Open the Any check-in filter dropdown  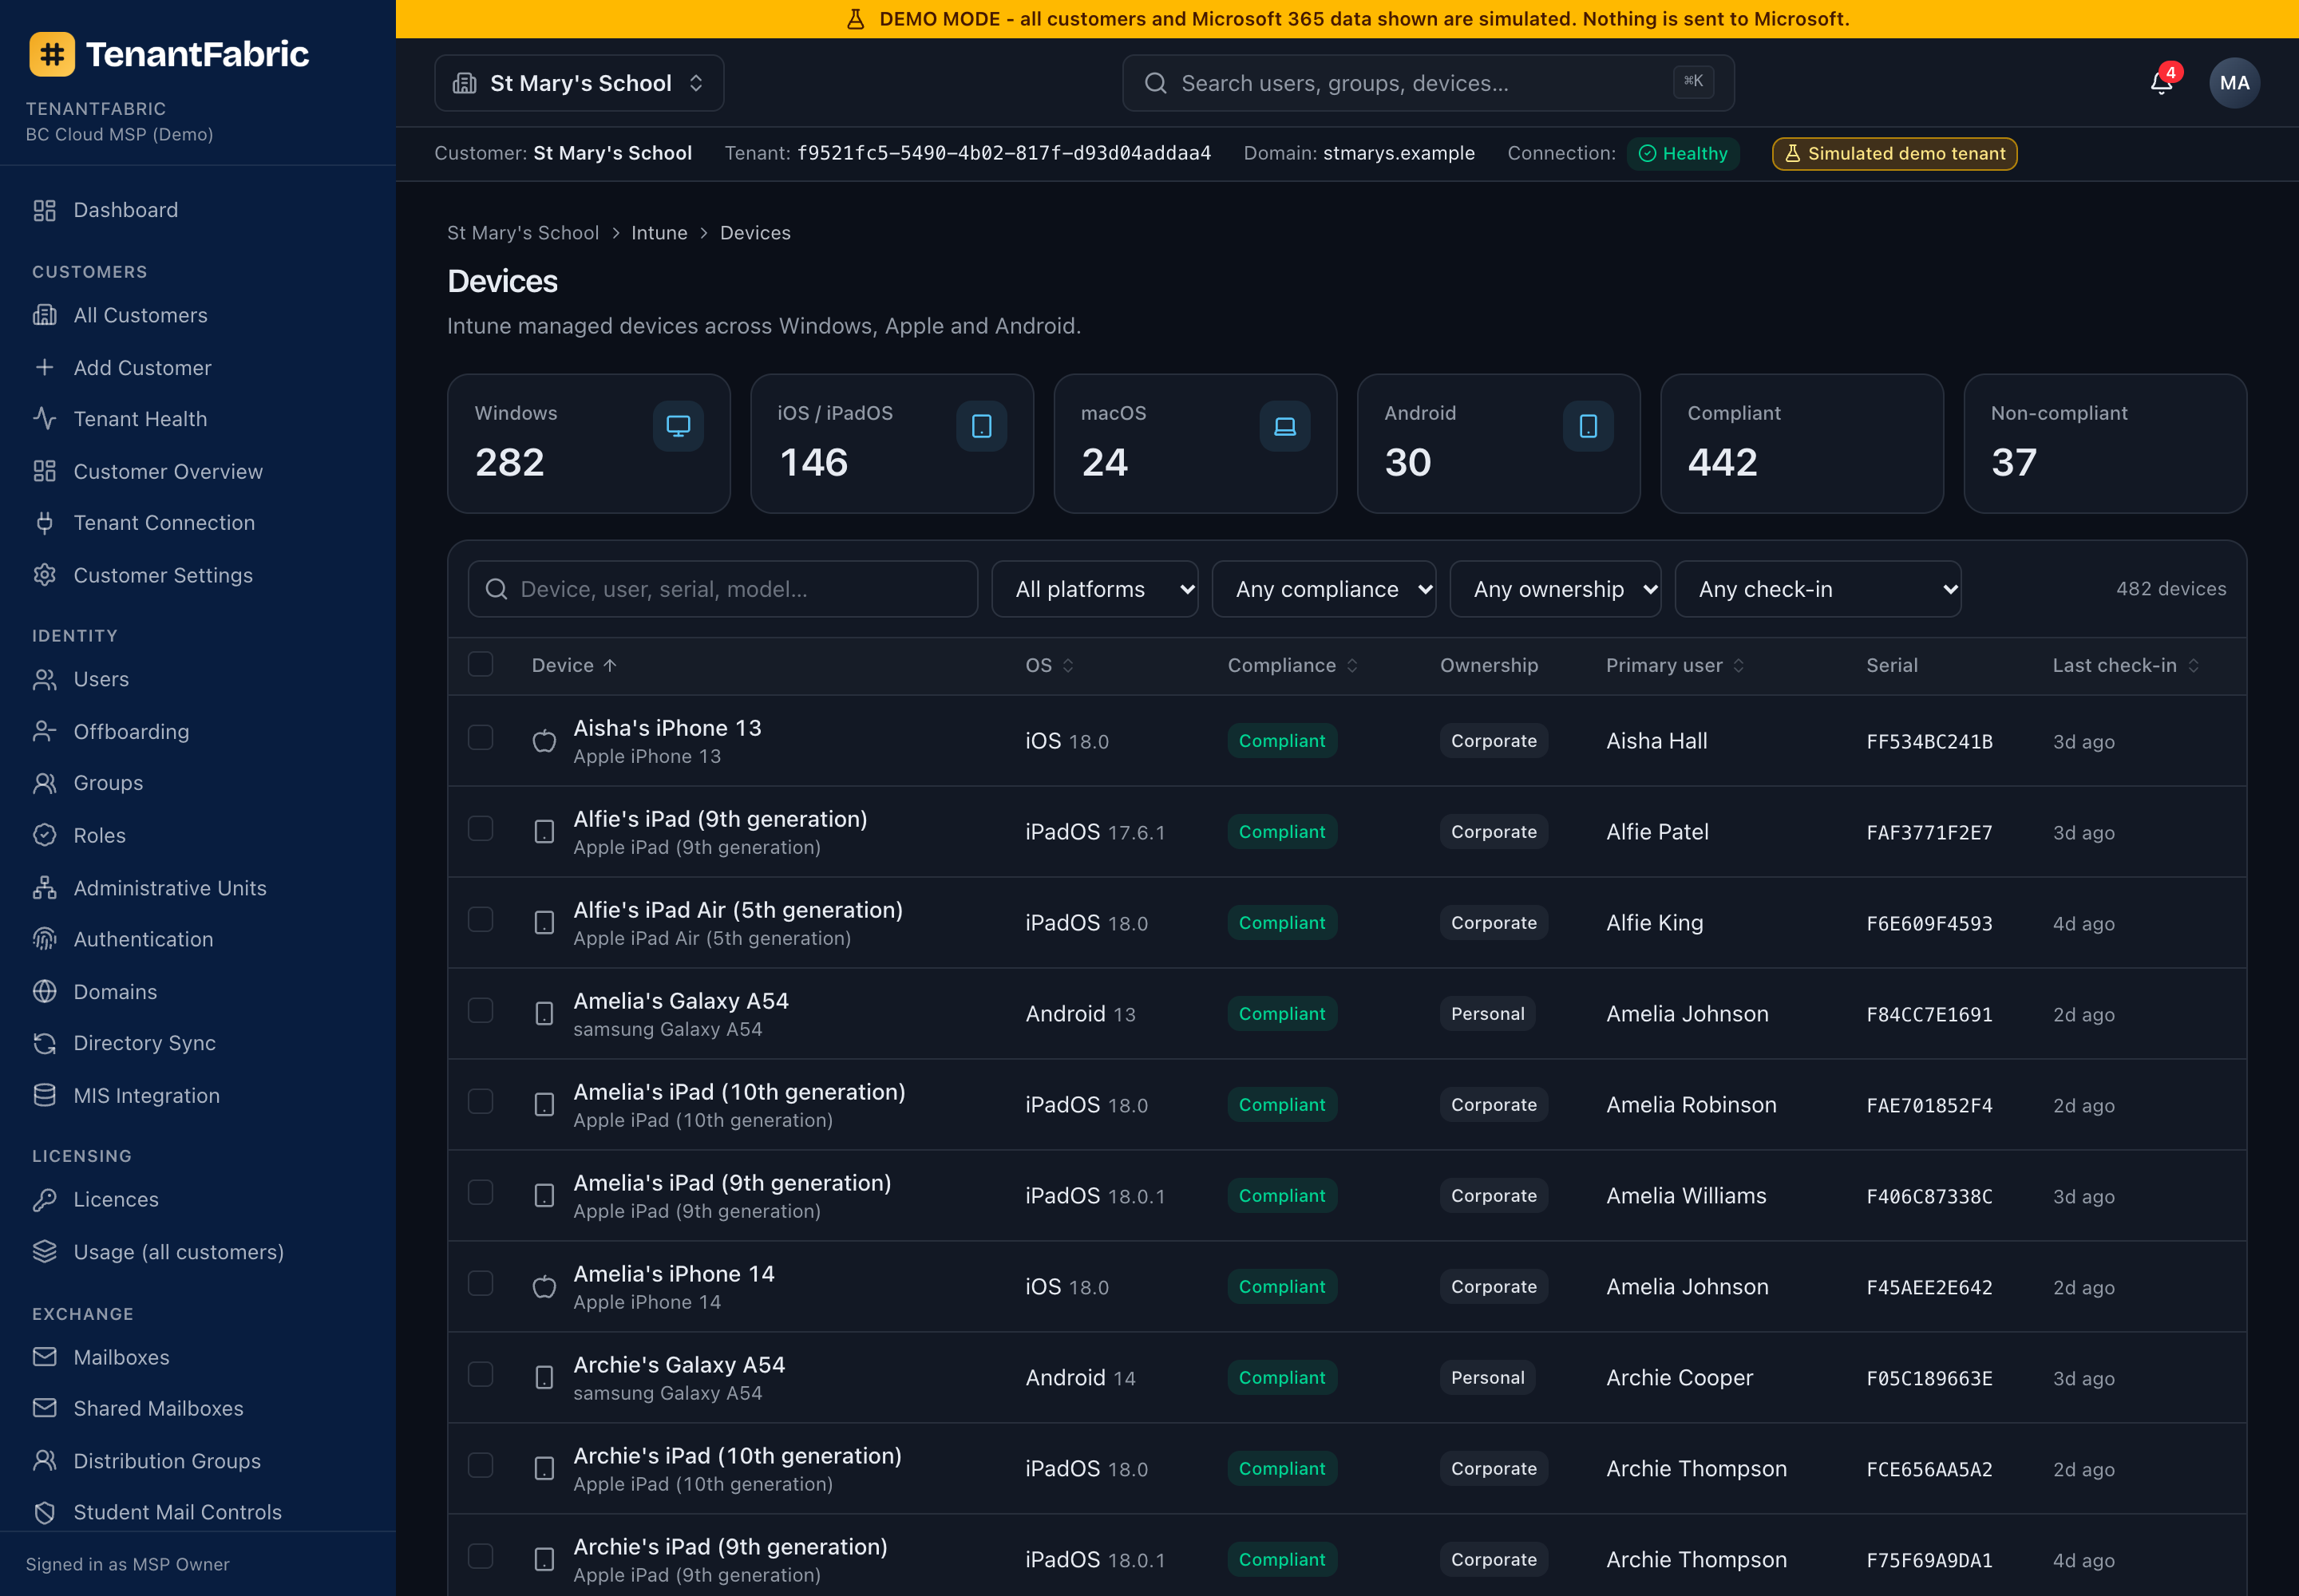[1818, 589]
